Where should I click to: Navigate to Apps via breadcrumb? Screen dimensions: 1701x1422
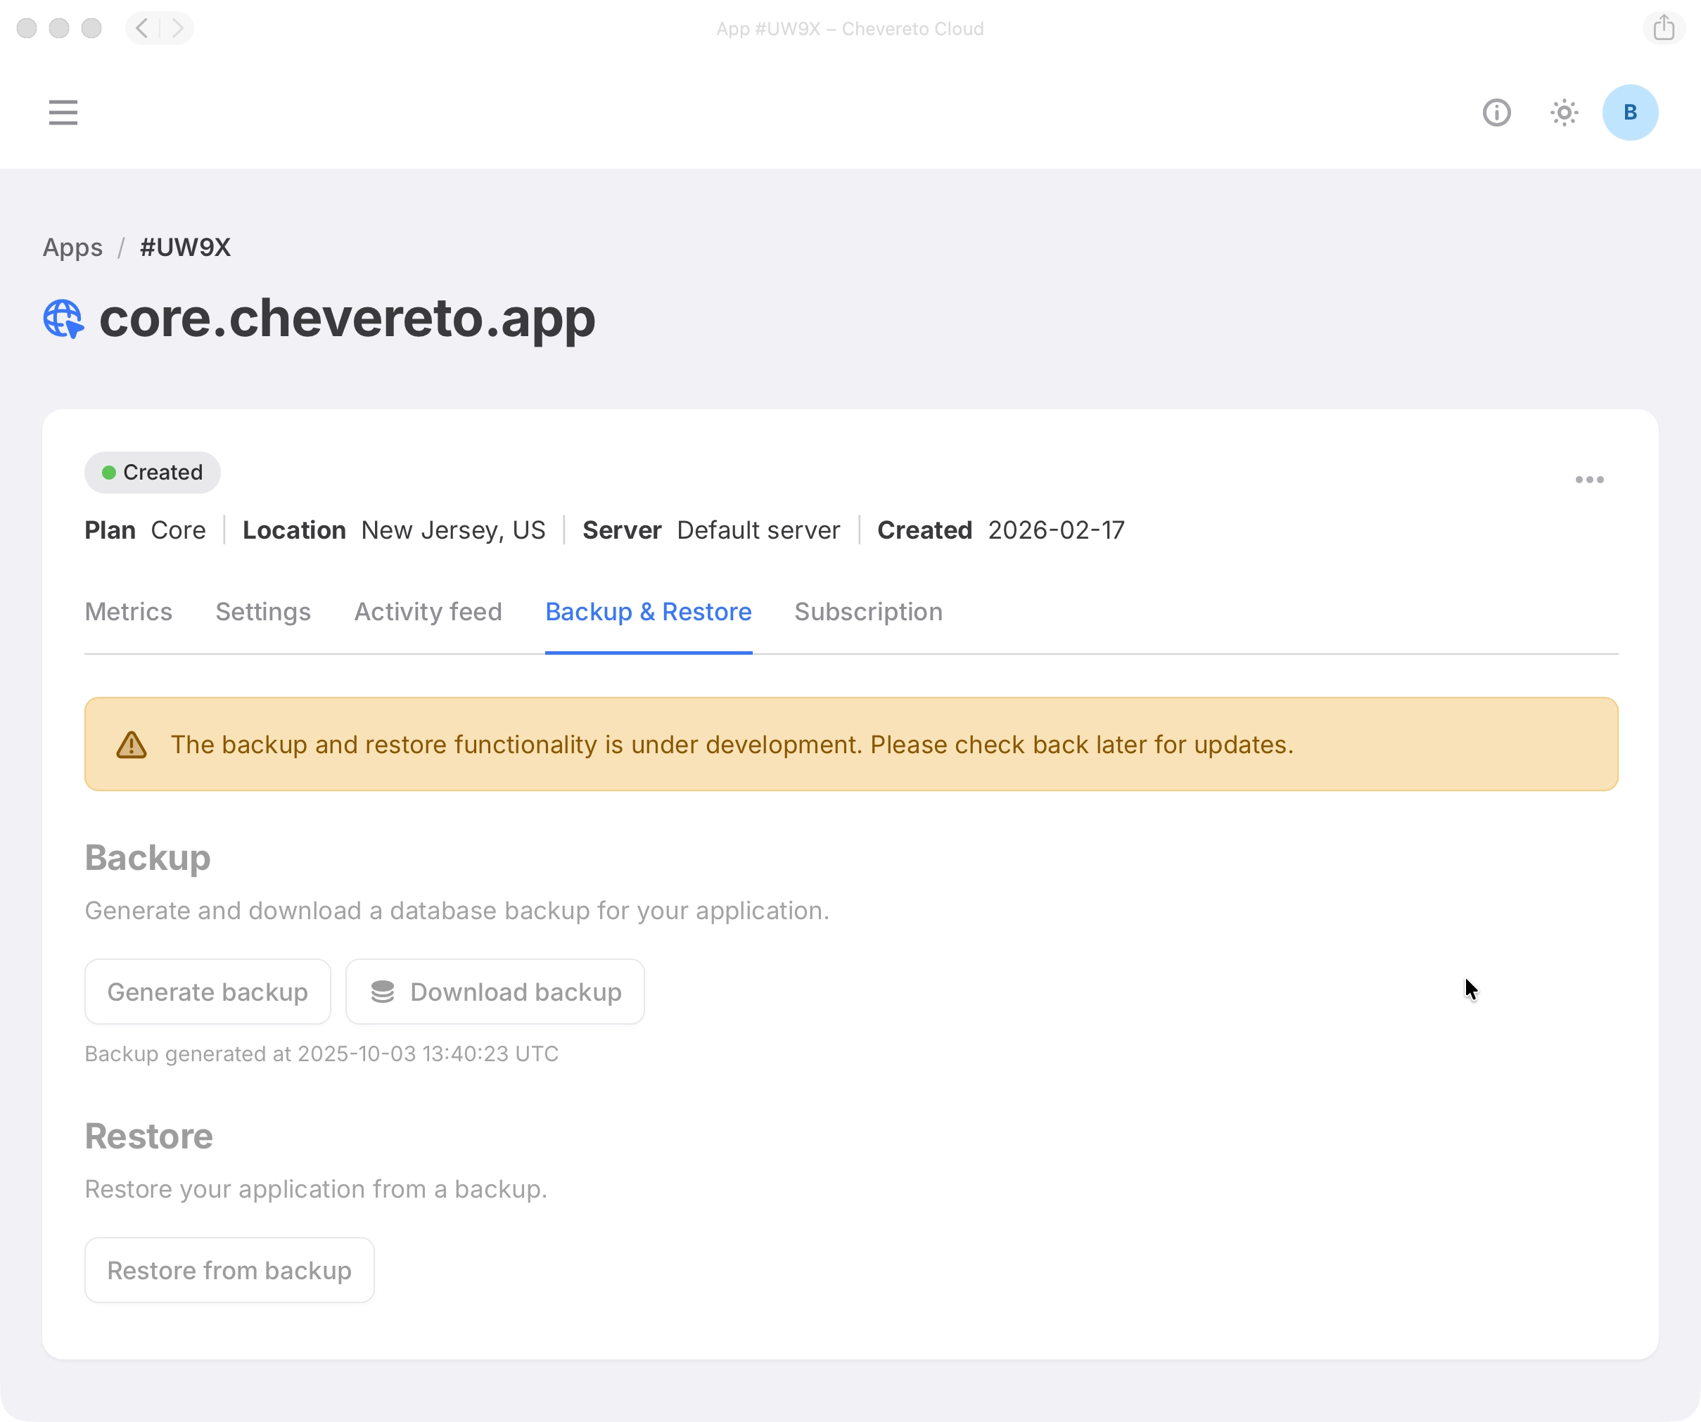(73, 248)
